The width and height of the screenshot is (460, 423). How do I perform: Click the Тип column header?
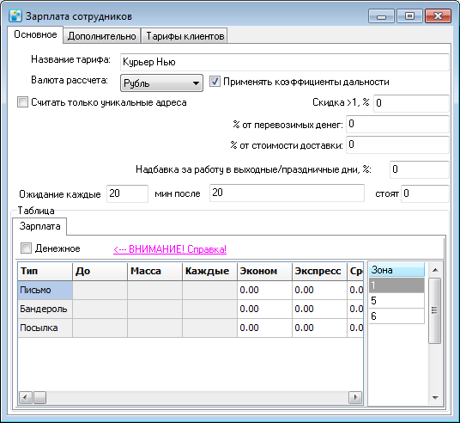coord(45,271)
